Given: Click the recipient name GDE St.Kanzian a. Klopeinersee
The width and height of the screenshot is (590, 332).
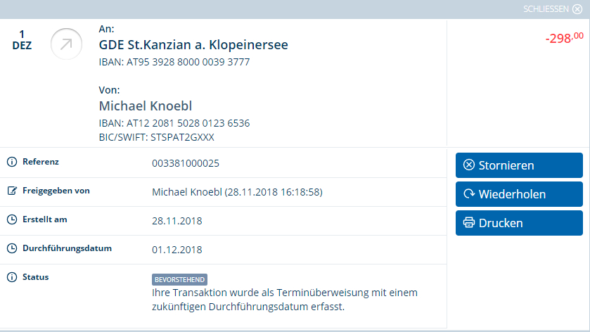Looking at the screenshot, I should click(x=193, y=45).
